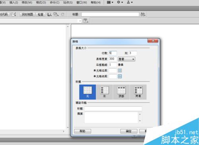Click the 单元格间距 cell spacing field
This screenshot has height=145, width=199.
[113, 76]
